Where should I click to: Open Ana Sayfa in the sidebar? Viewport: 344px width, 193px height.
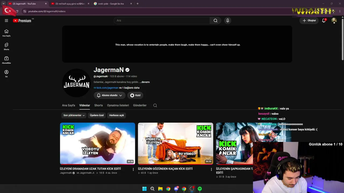point(6,33)
